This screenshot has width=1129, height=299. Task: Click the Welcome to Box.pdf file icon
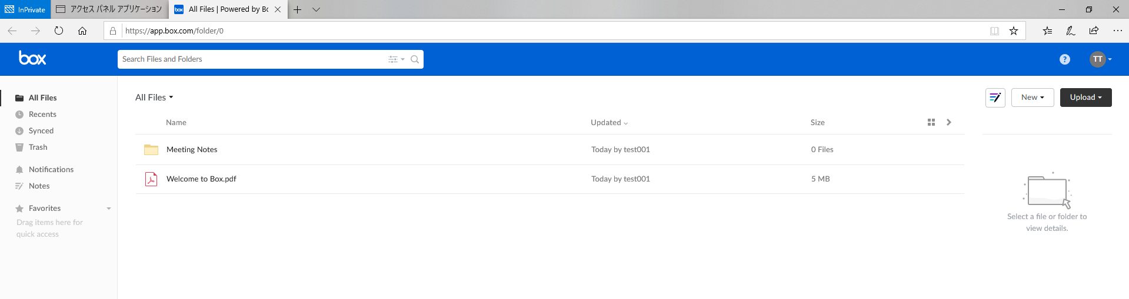[x=151, y=179]
